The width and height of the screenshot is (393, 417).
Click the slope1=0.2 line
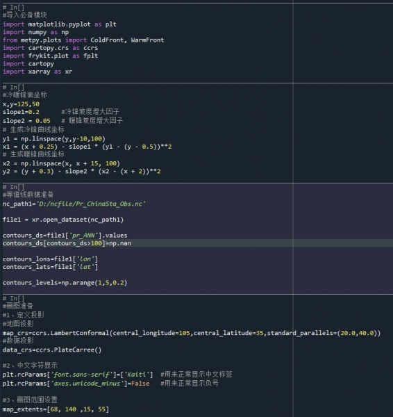(21, 112)
